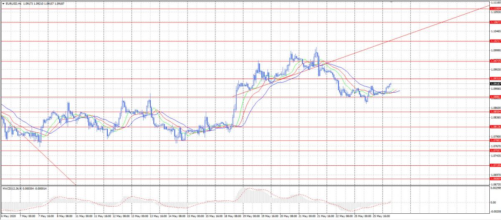This screenshot has width=501, height=220.
Task: Select the 1.07199 horizontal level label
Action: [x=496, y=165]
